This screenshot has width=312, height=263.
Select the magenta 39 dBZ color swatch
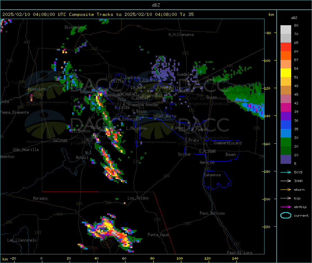286,107
